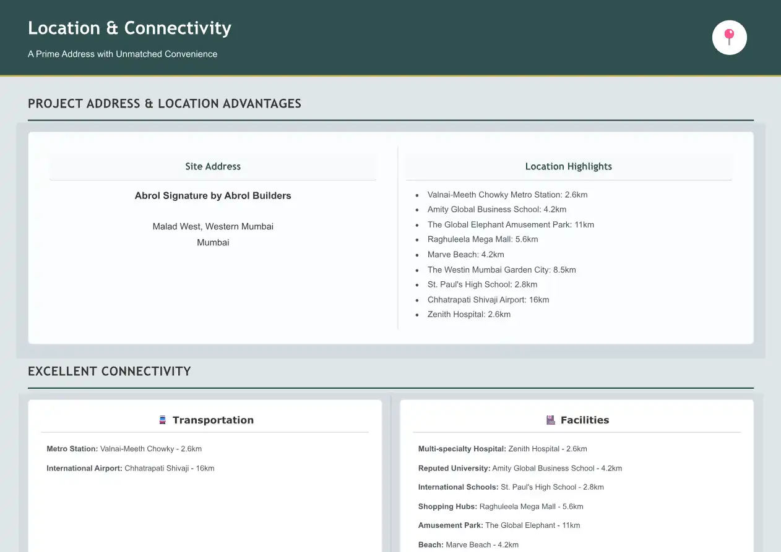This screenshot has height=552, width=781.
Task: Click the Marve Beach: 4.2km highlight item
Action: click(x=465, y=255)
